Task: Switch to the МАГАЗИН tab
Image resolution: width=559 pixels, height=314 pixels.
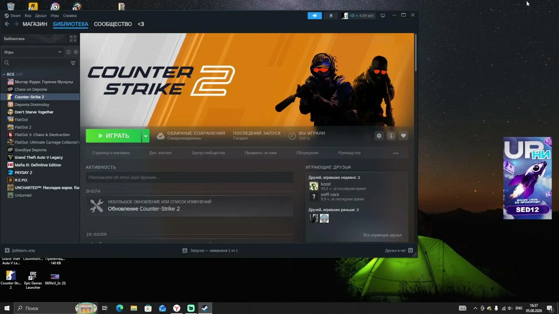Action: pyautogui.click(x=35, y=24)
